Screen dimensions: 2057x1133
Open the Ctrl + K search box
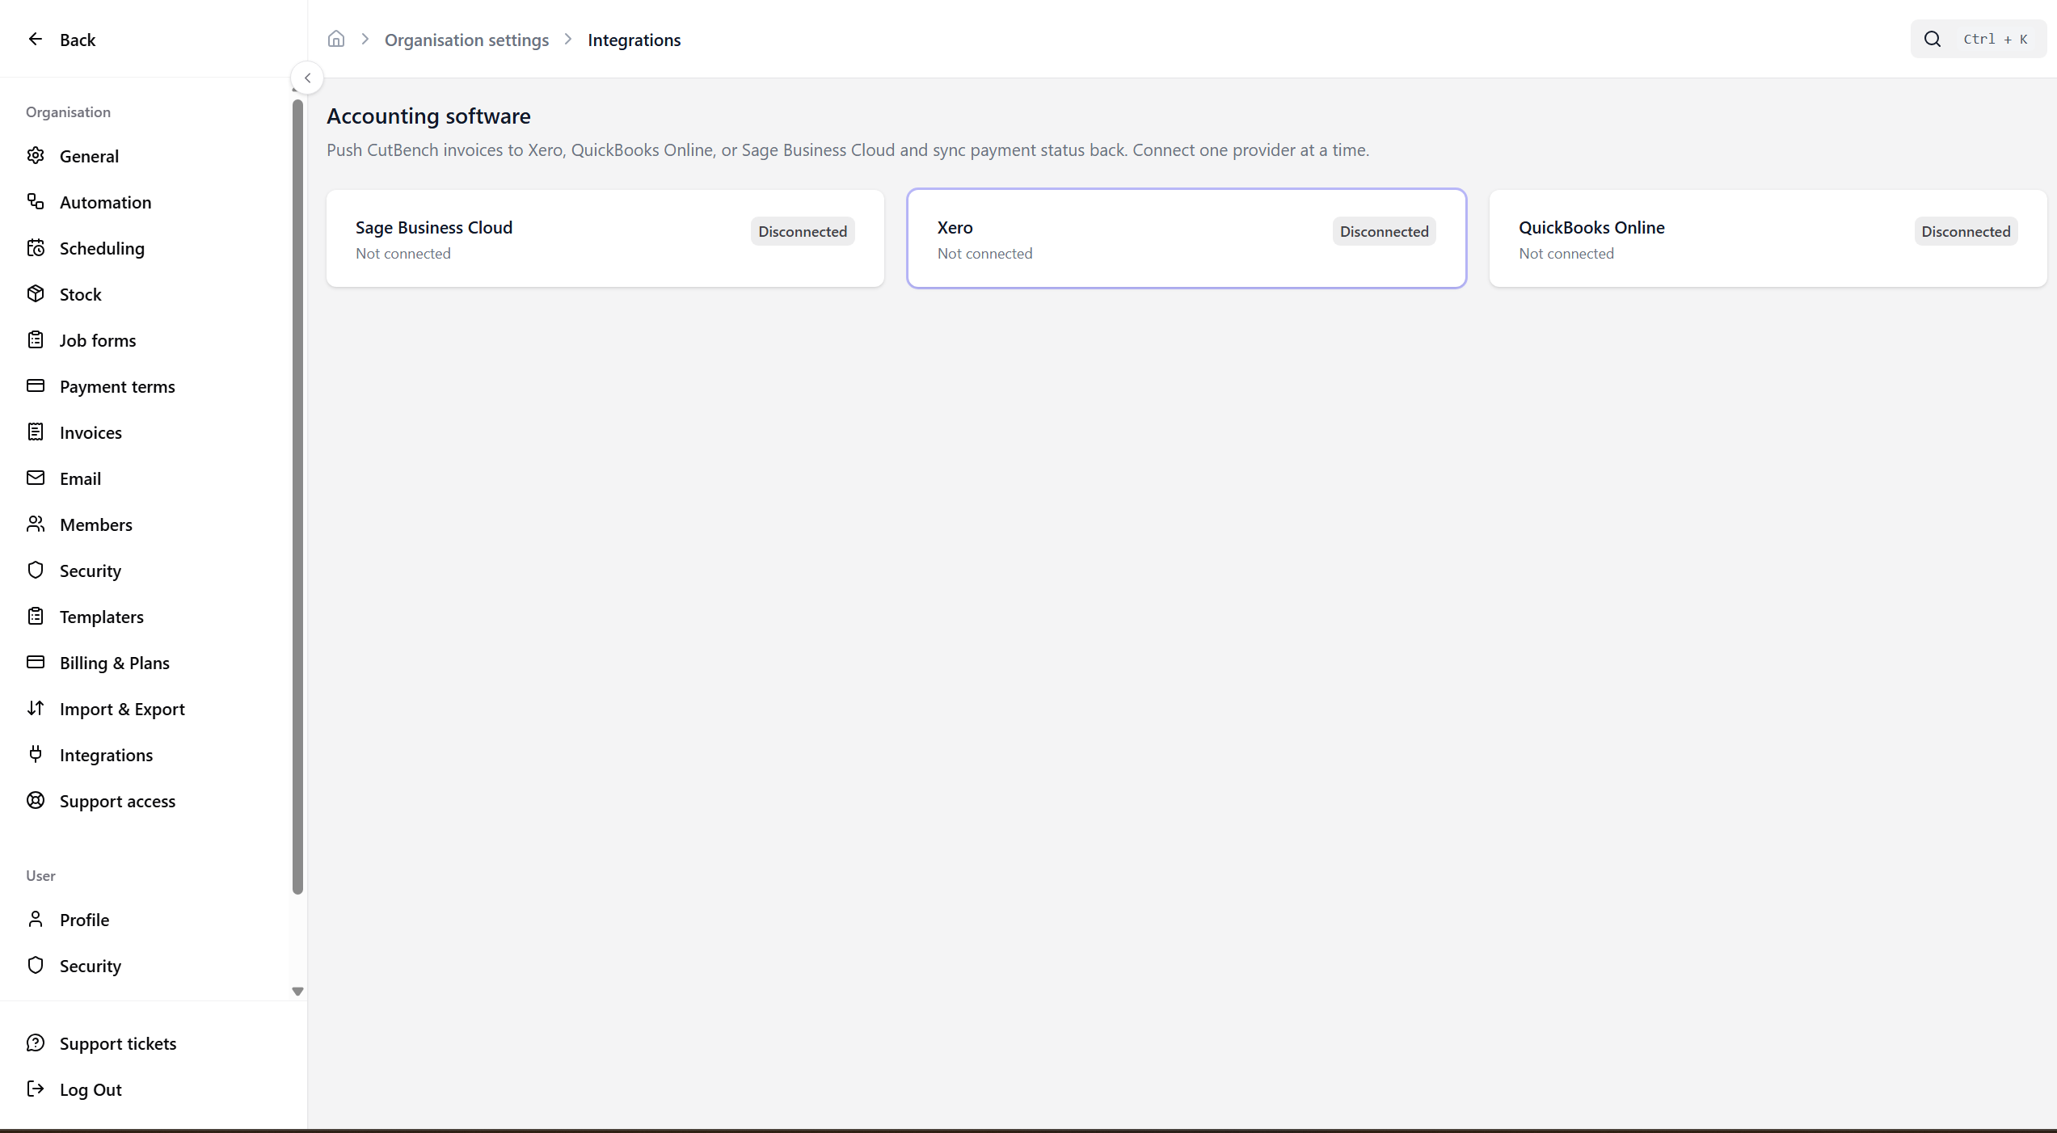coord(1979,39)
